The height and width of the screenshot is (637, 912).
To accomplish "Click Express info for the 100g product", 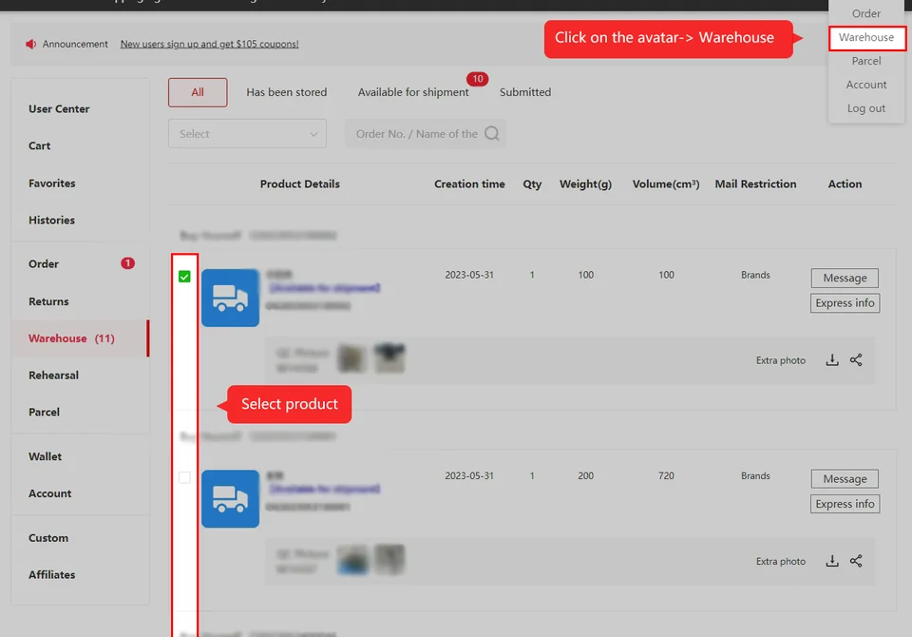I will tap(845, 303).
